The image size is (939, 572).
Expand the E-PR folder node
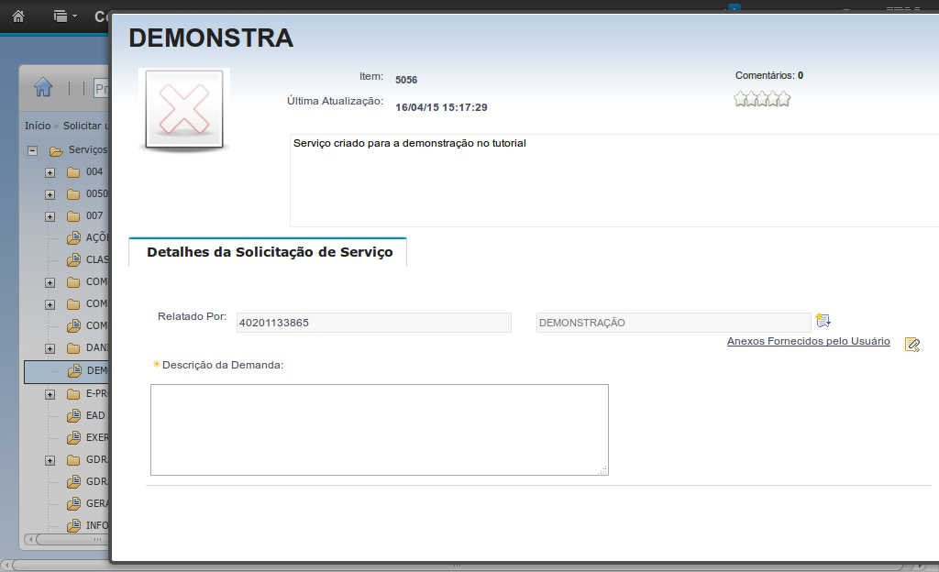(x=50, y=394)
